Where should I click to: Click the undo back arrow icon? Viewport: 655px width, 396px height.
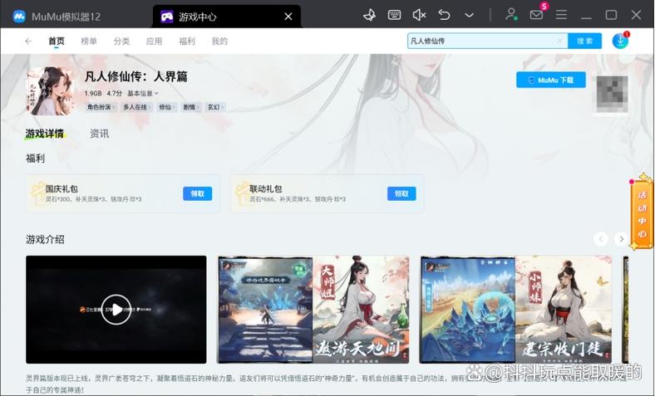pyautogui.click(x=444, y=16)
